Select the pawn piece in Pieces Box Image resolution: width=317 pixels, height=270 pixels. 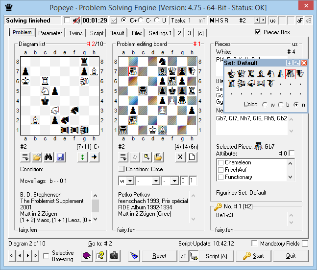pos(280,74)
